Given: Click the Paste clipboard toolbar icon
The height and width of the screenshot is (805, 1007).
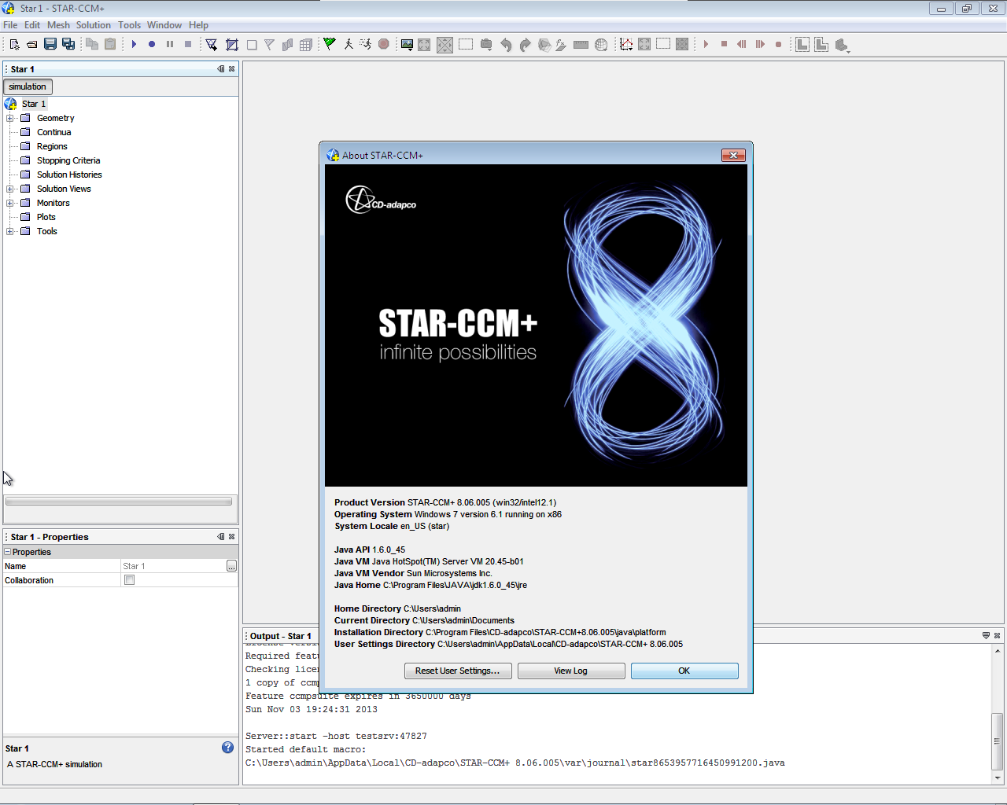Looking at the screenshot, I should [110, 45].
